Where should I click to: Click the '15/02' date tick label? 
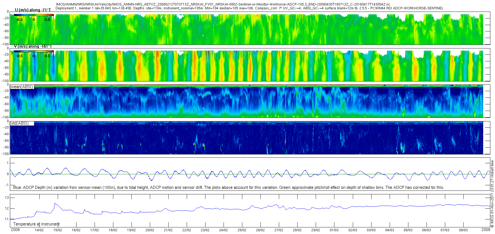click(58, 230)
